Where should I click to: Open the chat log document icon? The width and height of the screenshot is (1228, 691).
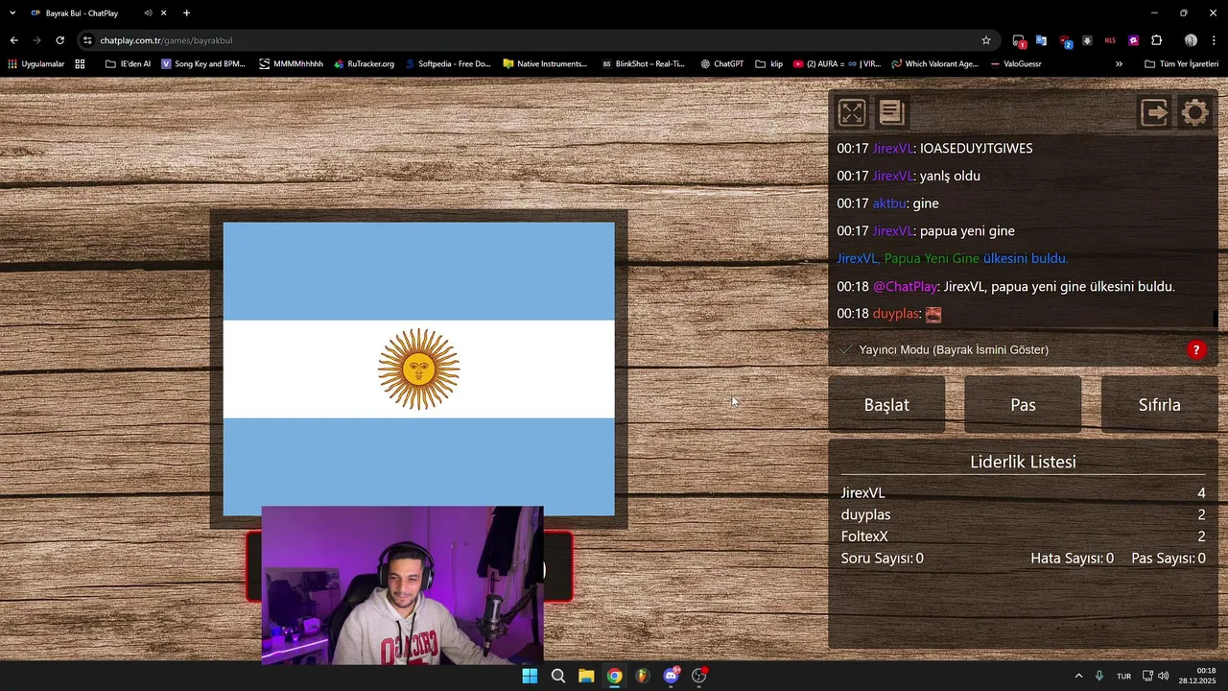(891, 112)
